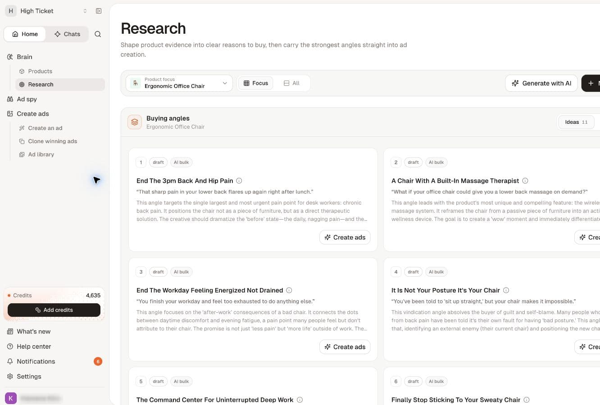The width and height of the screenshot is (600, 405).
Task: Select Research in the sidebar
Action: point(60,84)
